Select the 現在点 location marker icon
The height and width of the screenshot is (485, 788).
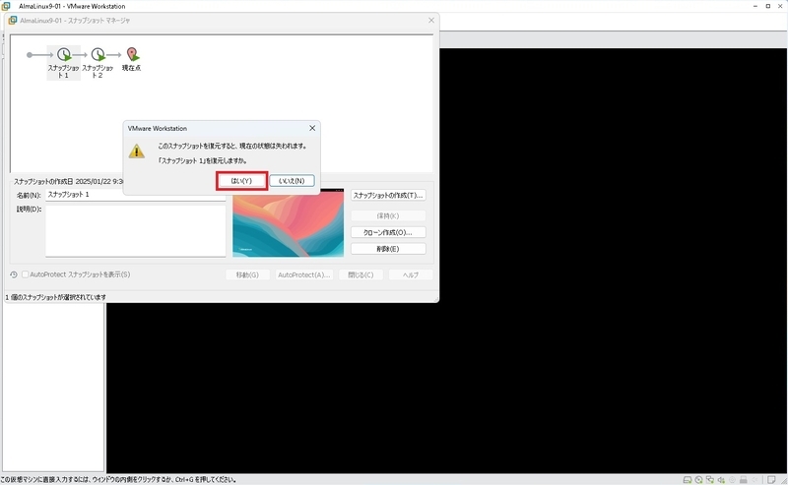point(132,54)
